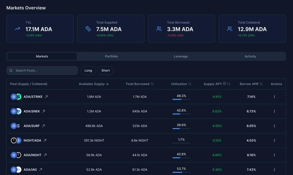This screenshot has height=175, width=293.
Task: Open actions menu for ADA/SNEK row
Action: [x=274, y=111]
